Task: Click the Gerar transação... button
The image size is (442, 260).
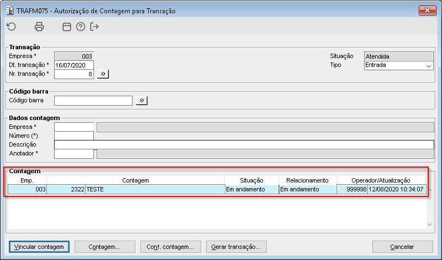Action: [236, 246]
